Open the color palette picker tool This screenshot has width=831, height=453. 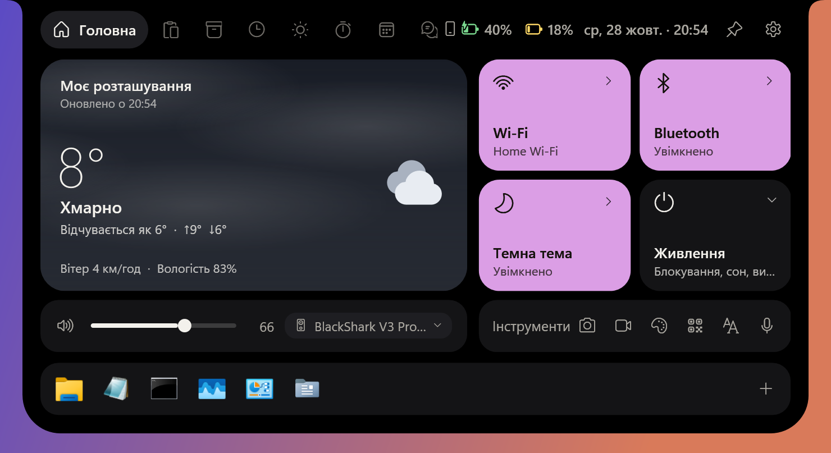659,326
